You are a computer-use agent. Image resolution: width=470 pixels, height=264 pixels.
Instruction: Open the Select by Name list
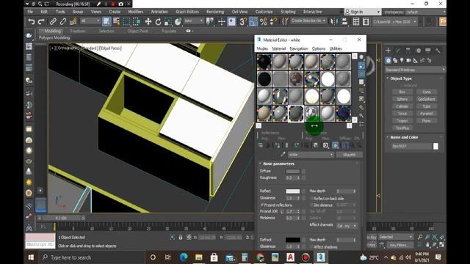click(x=117, y=21)
